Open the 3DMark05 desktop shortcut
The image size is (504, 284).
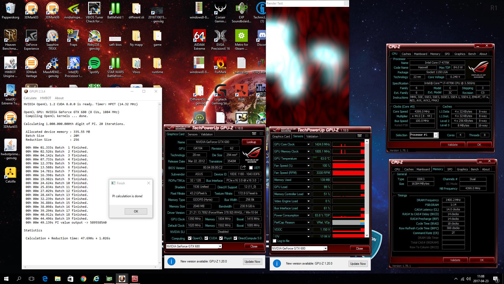point(10,120)
